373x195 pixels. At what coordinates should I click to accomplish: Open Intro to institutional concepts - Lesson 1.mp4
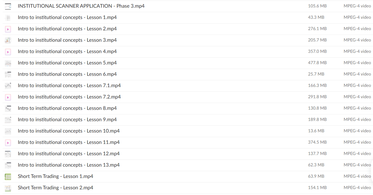[x=67, y=17]
